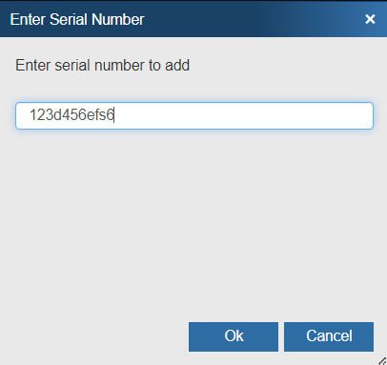Click the resize grip at dialog corner
This screenshot has width=387, height=365.
coord(382,361)
